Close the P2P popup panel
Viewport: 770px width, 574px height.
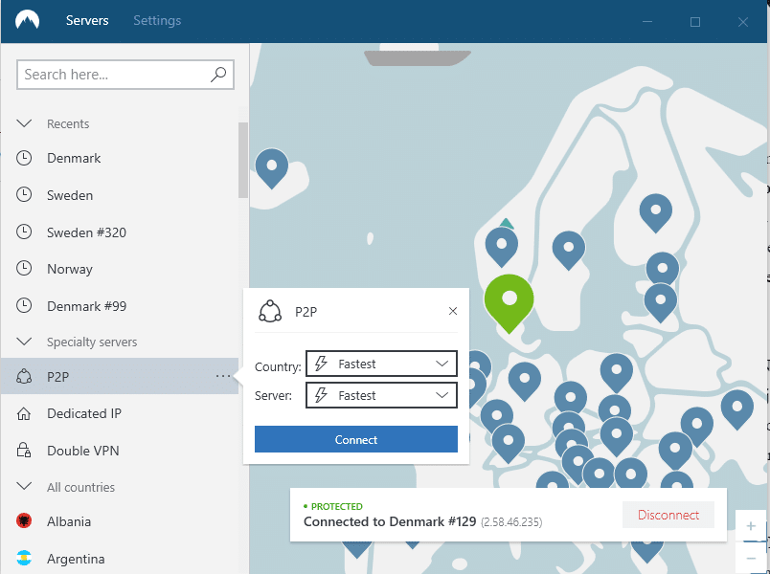coord(453,311)
